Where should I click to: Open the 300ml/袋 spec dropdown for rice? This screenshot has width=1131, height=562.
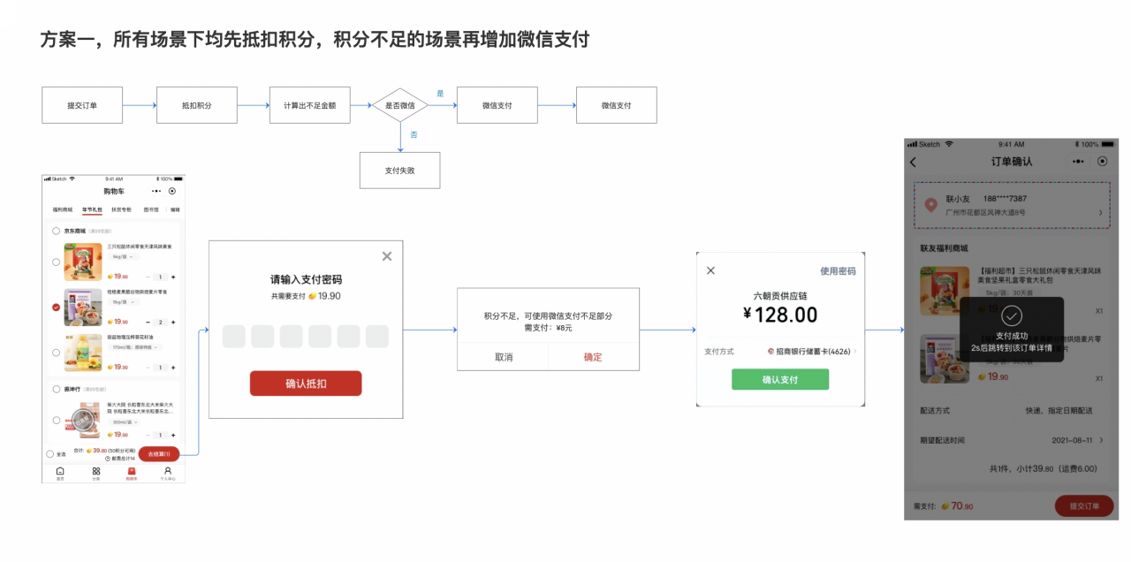(x=124, y=422)
